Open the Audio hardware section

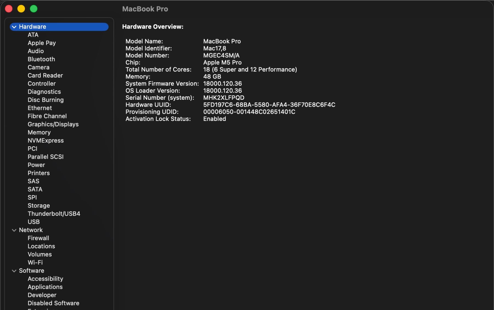pyautogui.click(x=36, y=51)
